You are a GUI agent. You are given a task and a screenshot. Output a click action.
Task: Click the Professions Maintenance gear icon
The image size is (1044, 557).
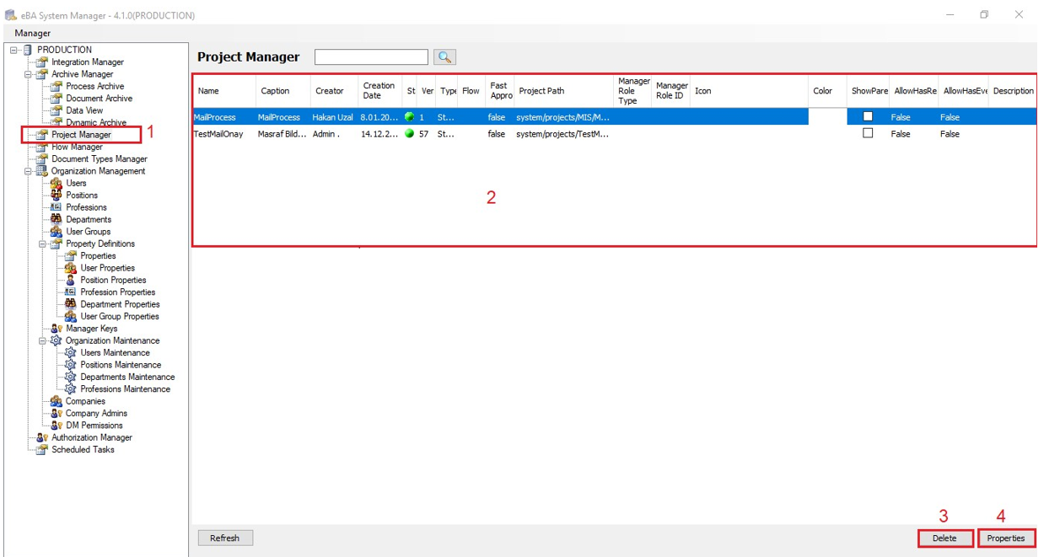(71, 389)
